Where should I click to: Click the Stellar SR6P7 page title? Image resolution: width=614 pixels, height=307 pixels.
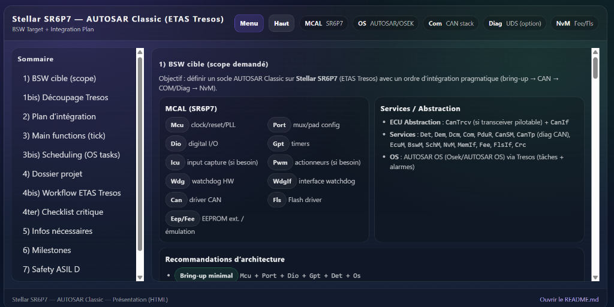point(118,19)
